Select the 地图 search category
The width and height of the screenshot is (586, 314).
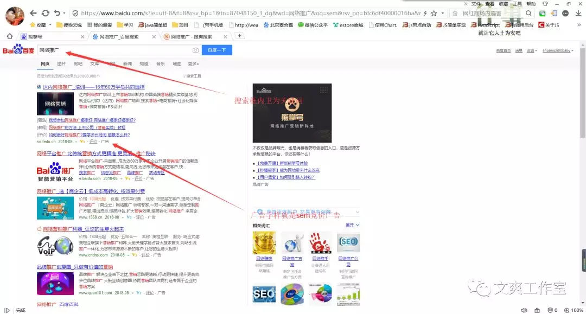(x=177, y=64)
